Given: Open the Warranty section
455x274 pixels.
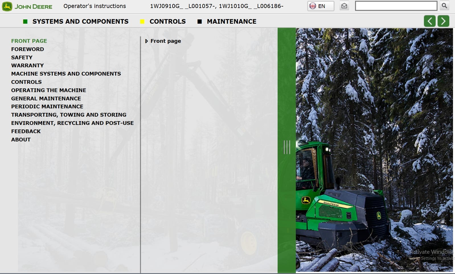Looking at the screenshot, I should (x=28, y=66).
